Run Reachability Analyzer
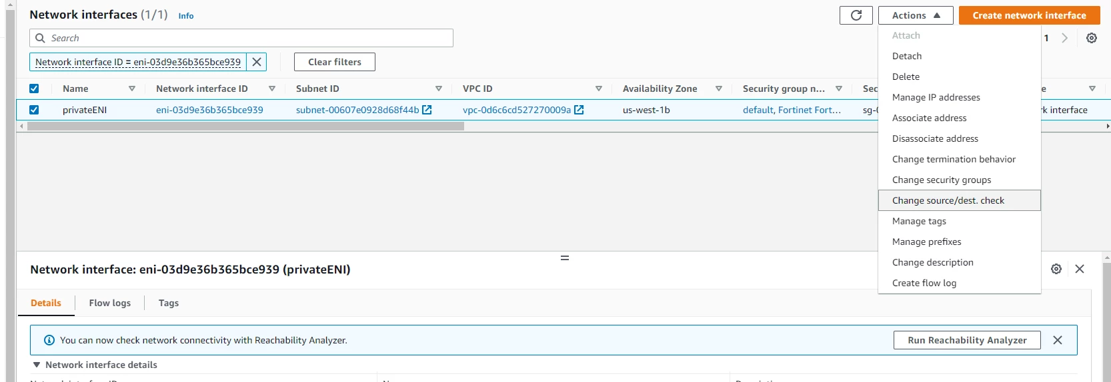1111x382 pixels. (967, 340)
